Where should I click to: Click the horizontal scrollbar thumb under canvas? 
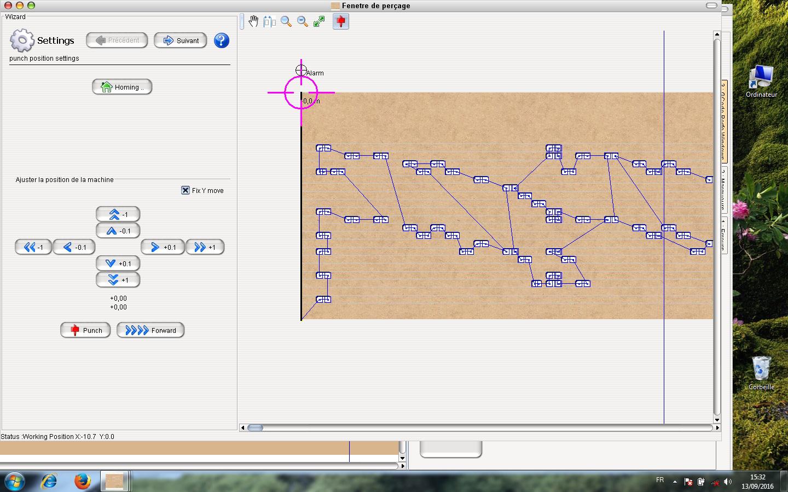click(255, 427)
